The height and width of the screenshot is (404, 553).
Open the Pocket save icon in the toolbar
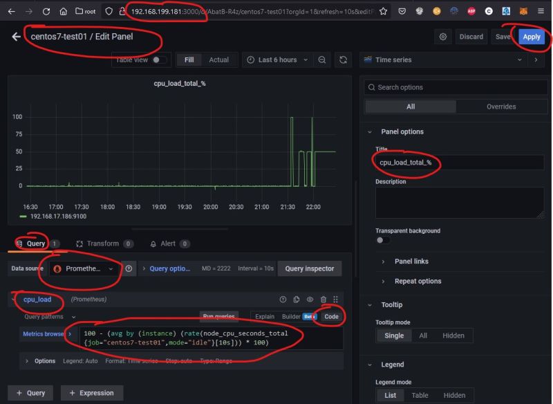click(x=402, y=11)
